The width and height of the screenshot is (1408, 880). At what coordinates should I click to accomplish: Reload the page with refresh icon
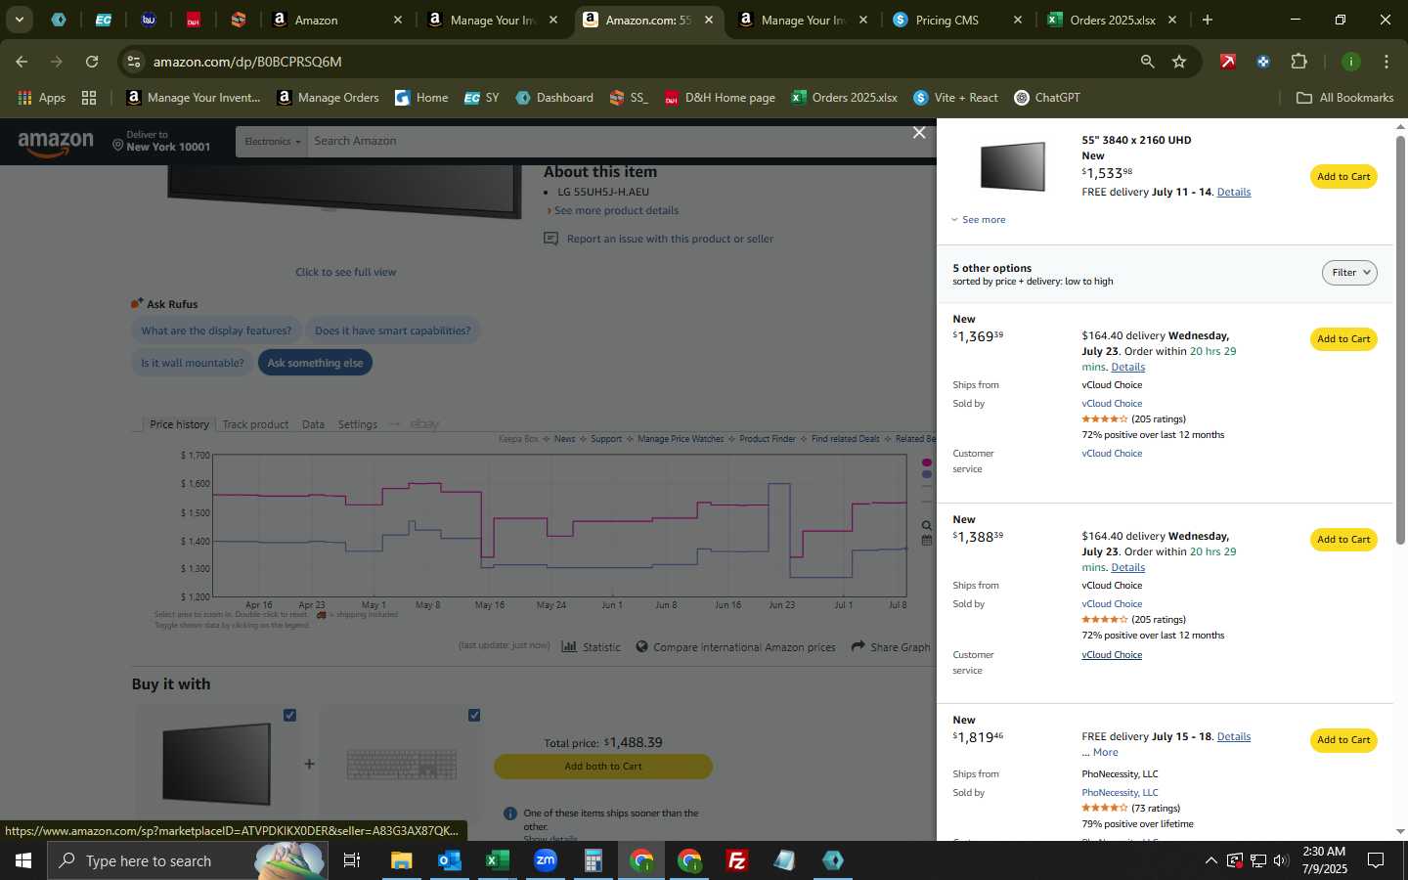coord(92,62)
